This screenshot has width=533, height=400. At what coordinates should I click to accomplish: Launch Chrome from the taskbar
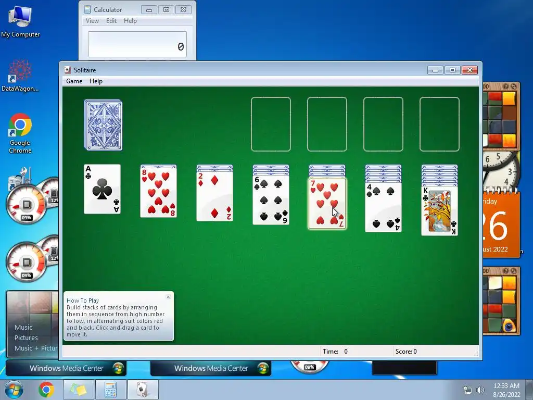tap(46, 390)
